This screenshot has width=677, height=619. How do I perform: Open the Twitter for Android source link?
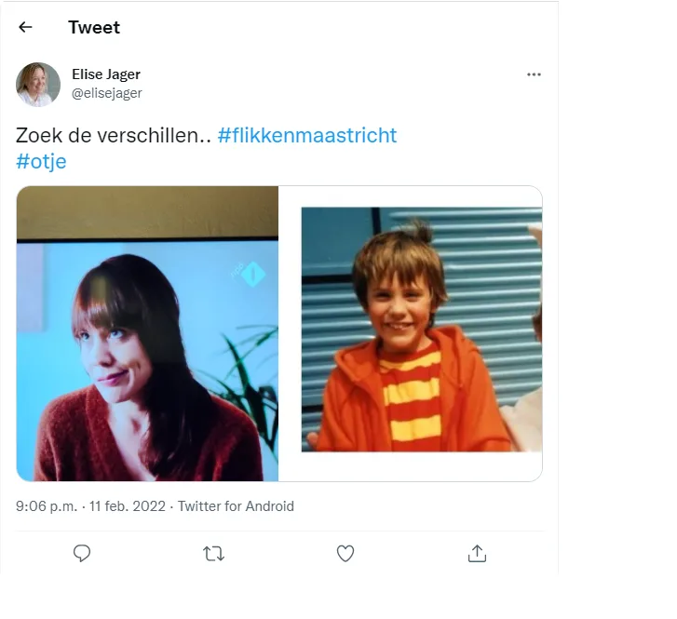point(236,506)
